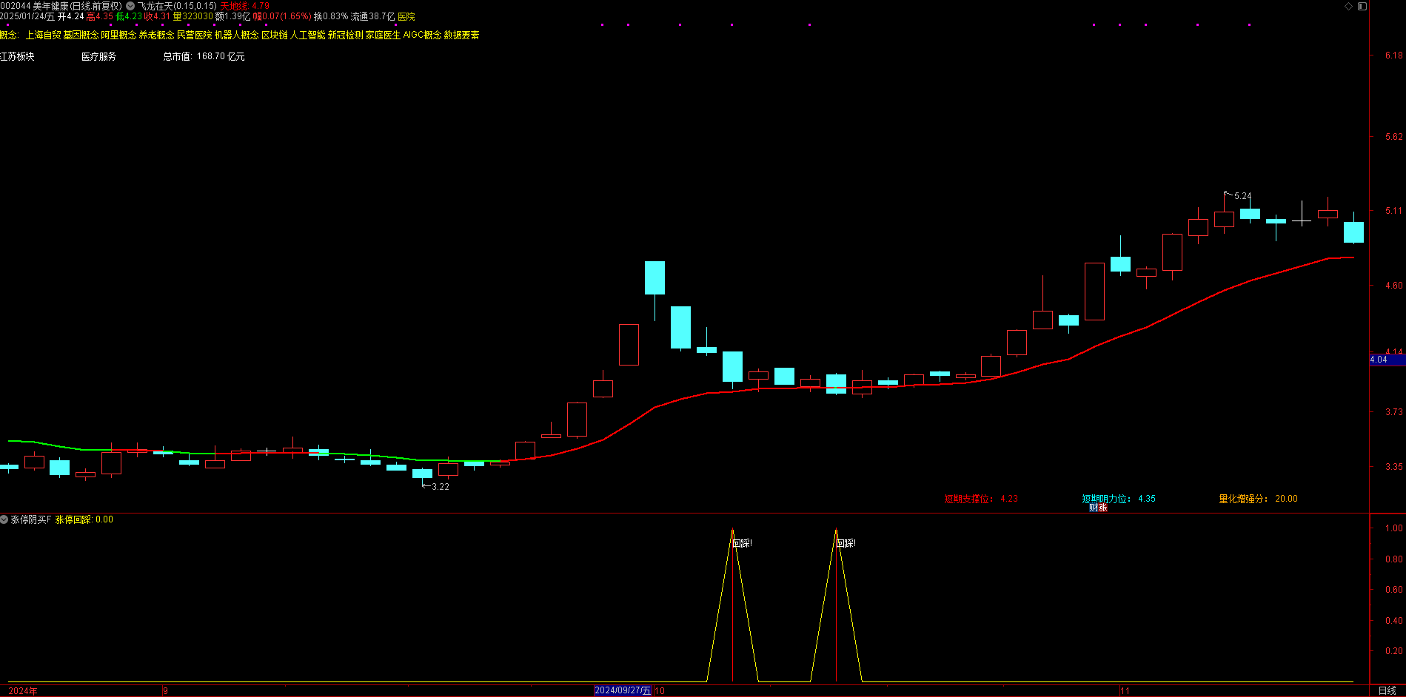Click the 医院 tag in quote line

[406, 16]
